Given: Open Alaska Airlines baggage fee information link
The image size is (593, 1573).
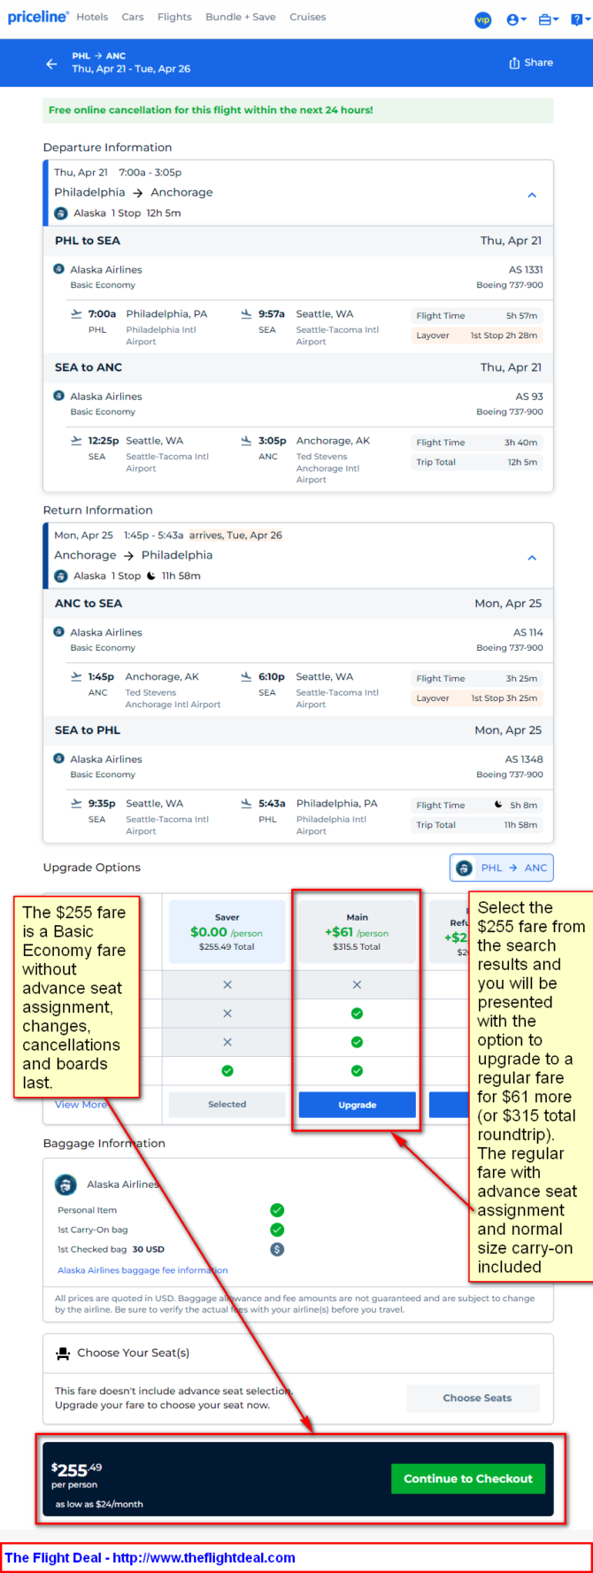Looking at the screenshot, I should click(142, 1270).
